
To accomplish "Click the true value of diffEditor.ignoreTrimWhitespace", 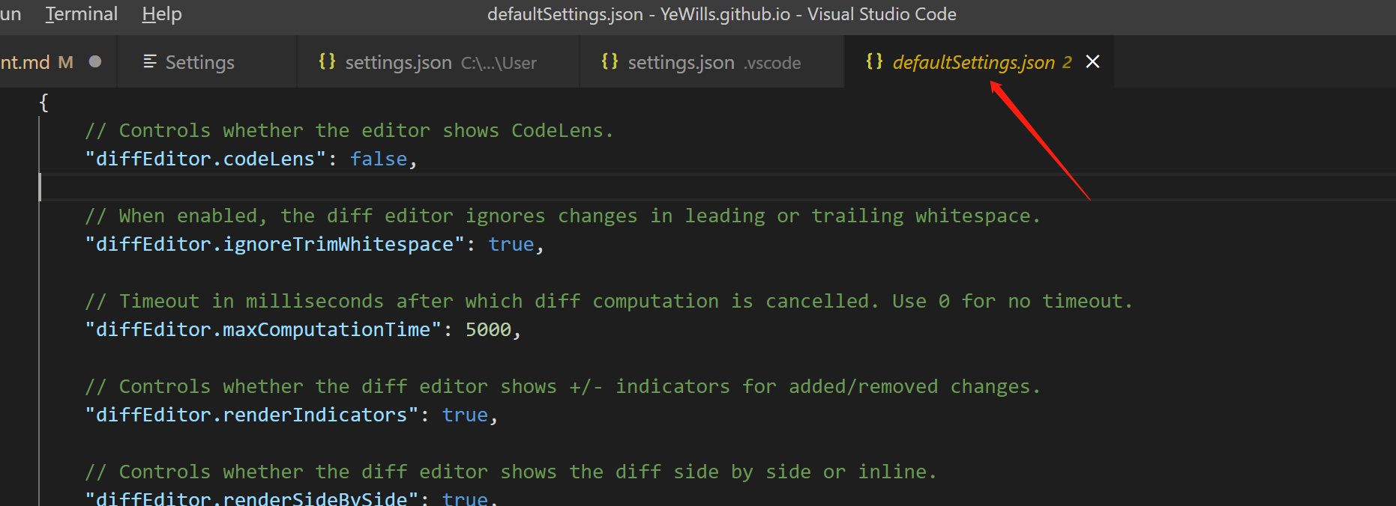I will coord(511,244).
